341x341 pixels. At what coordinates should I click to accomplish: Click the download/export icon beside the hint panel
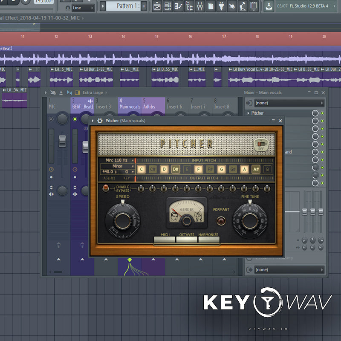click(x=269, y=6)
